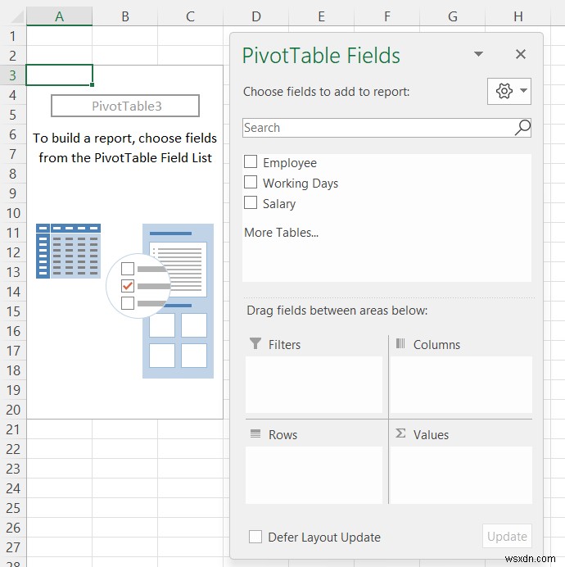Image resolution: width=565 pixels, height=567 pixels.
Task: Click the Columns area icon
Action: click(400, 343)
